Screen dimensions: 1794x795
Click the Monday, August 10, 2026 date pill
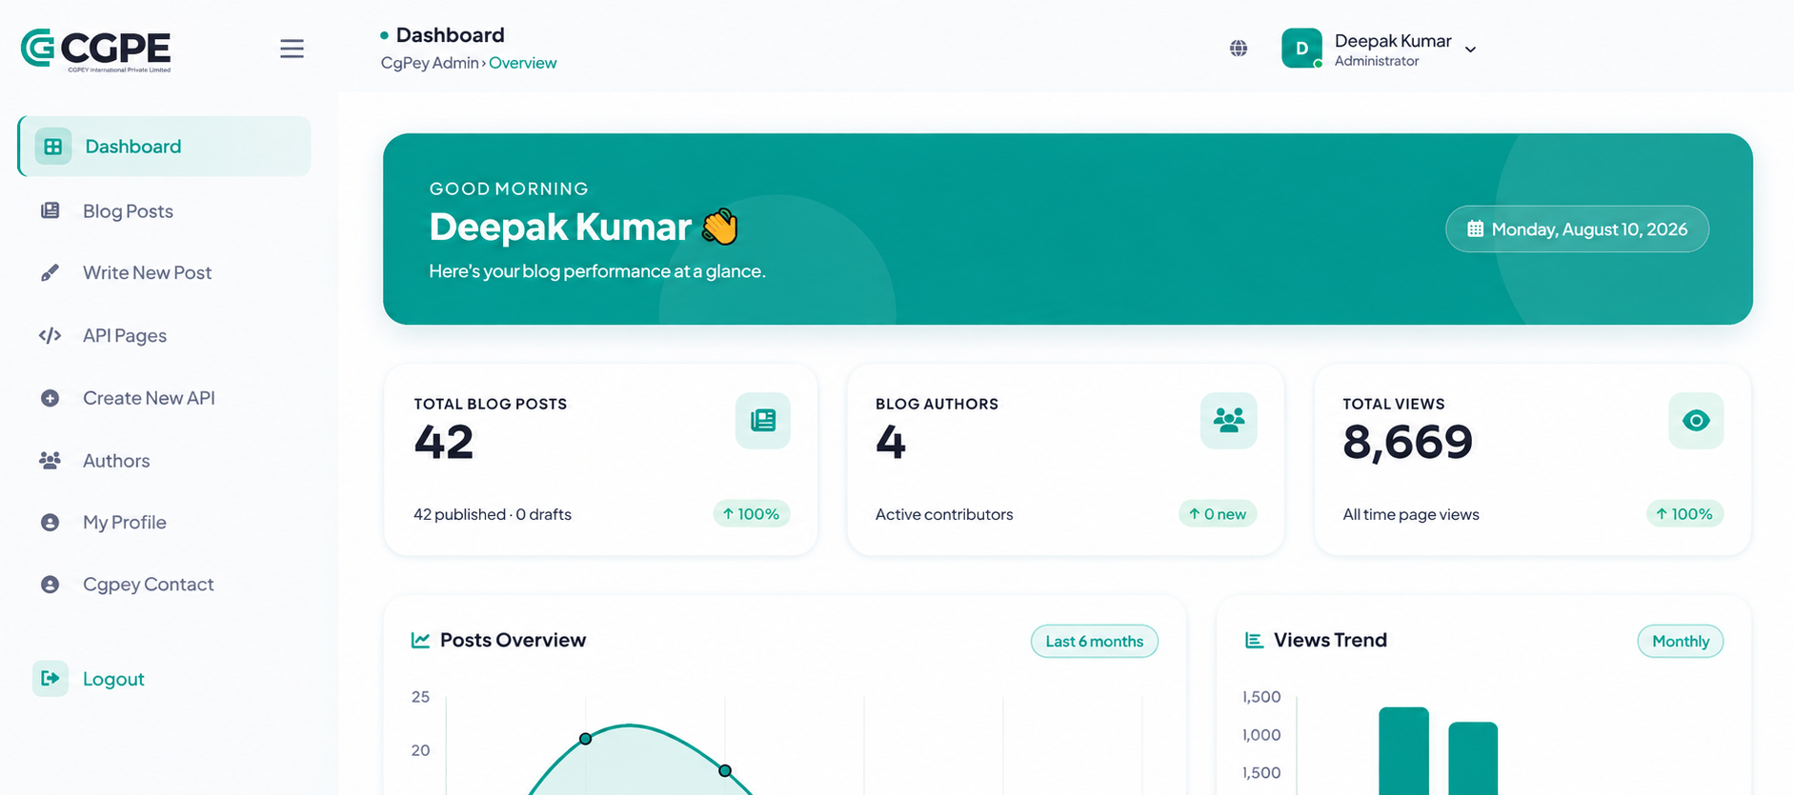(x=1577, y=229)
